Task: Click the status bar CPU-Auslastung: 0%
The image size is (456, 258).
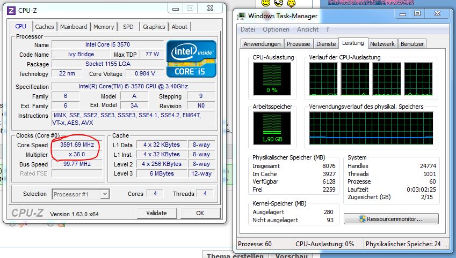Action: click(x=324, y=244)
